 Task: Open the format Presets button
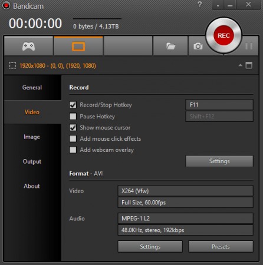(x=221, y=247)
